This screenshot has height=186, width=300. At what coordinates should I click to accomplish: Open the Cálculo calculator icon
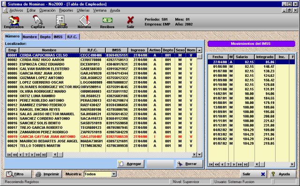61,22
